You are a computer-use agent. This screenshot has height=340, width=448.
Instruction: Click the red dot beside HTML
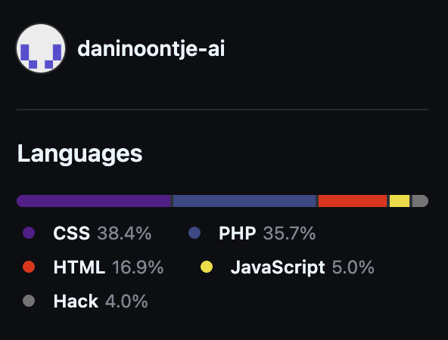click(29, 267)
